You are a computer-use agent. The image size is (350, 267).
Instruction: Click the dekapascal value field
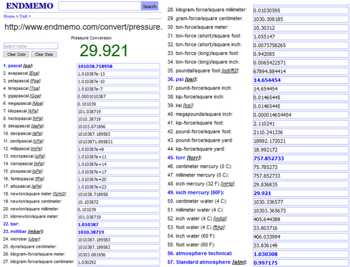pyautogui.click(x=118, y=127)
